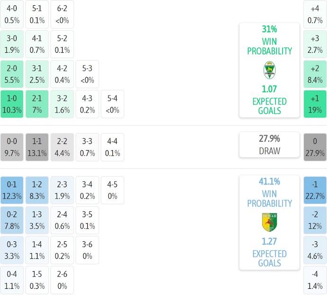327x295 pixels.
Task: Click the yellow-green away team crest icon
Action: pos(269,222)
